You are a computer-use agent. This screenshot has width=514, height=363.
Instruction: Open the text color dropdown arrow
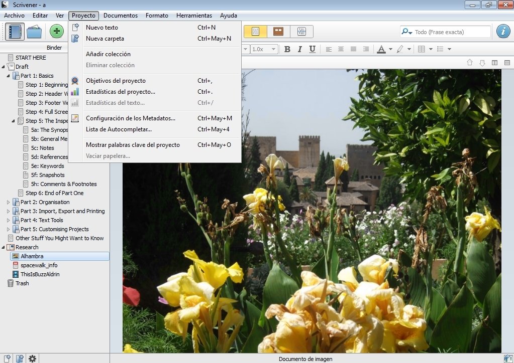[x=390, y=49]
